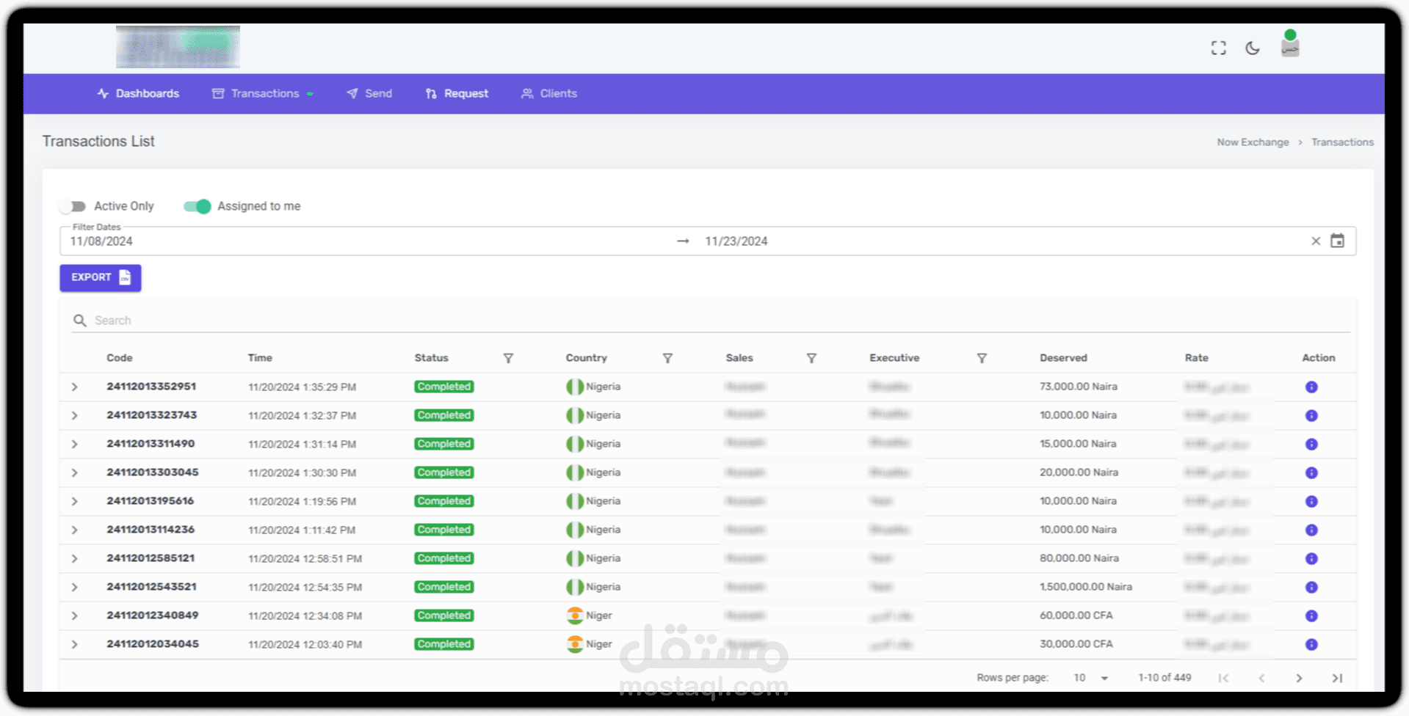The image size is (1409, 716).
Task: Open info action for transaction 24112013311490
Action: coord(1311,444)
